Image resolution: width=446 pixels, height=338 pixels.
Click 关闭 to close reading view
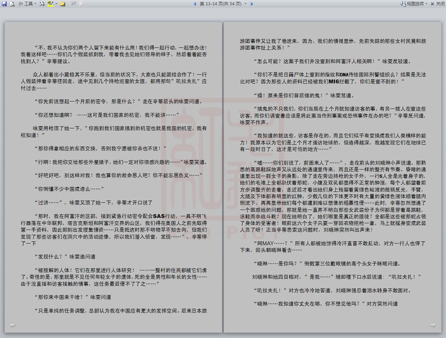(438, 4)
